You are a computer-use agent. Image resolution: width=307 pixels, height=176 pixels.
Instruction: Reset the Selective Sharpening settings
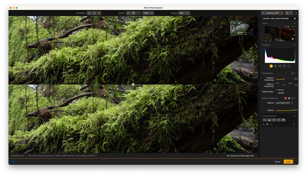[x=292, y=98]
